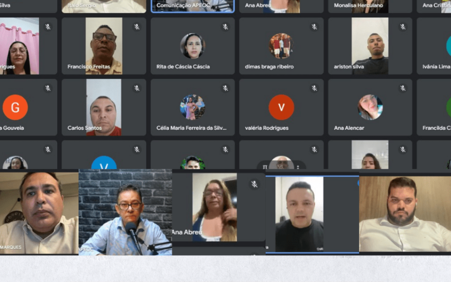Select Ana Alencar's round profile photo
This screenshot has height=282, width=451.
tap(370, 107)
